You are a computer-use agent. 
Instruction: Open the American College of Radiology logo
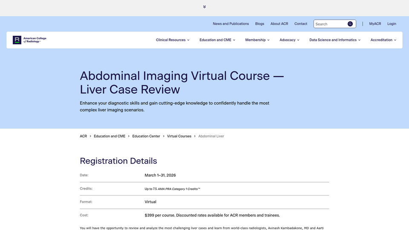[29, 40]
